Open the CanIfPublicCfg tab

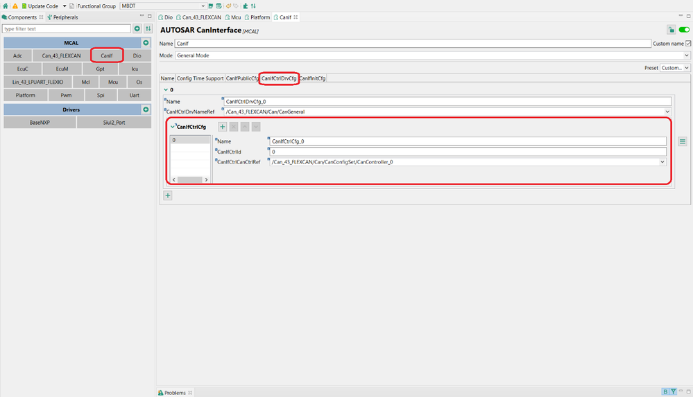[242, 78]
